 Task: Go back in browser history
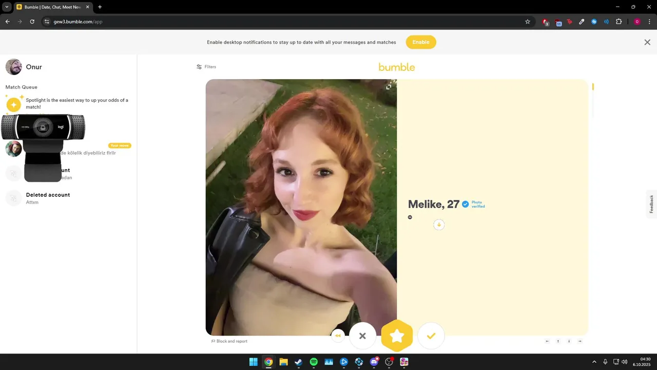(x=7, y=22)
